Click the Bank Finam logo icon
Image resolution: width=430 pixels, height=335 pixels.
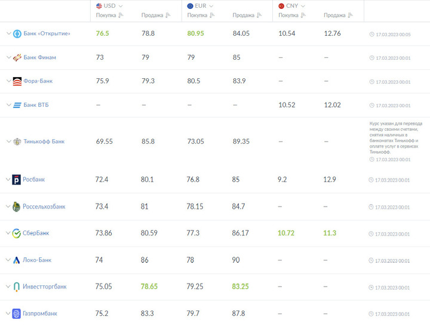[x=17, y=57]
